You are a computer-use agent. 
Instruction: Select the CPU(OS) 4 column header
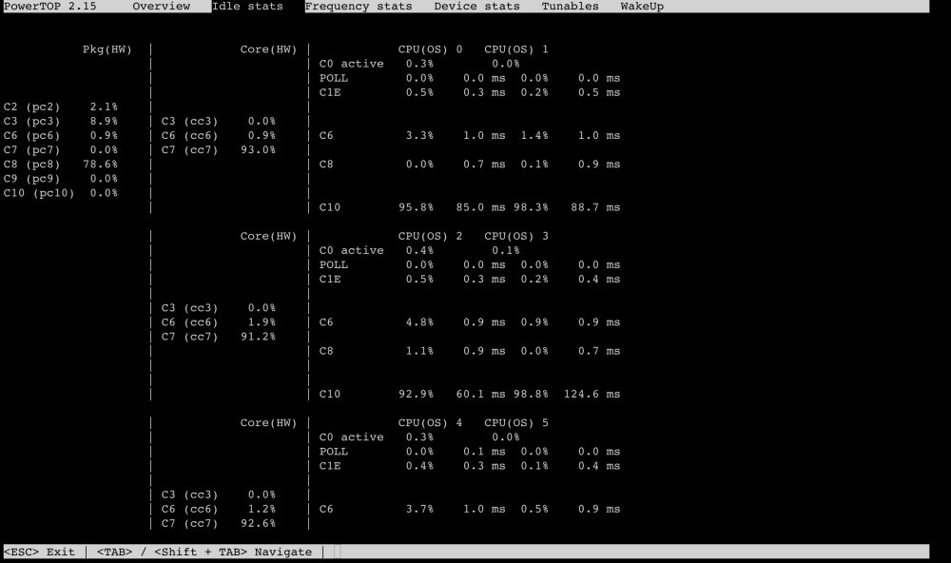(430, 423)
